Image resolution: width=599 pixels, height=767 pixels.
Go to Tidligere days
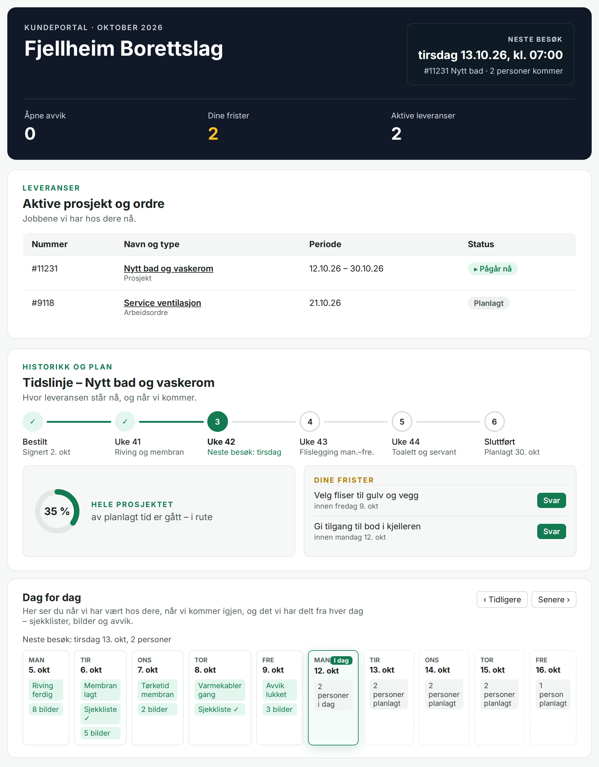502,600
